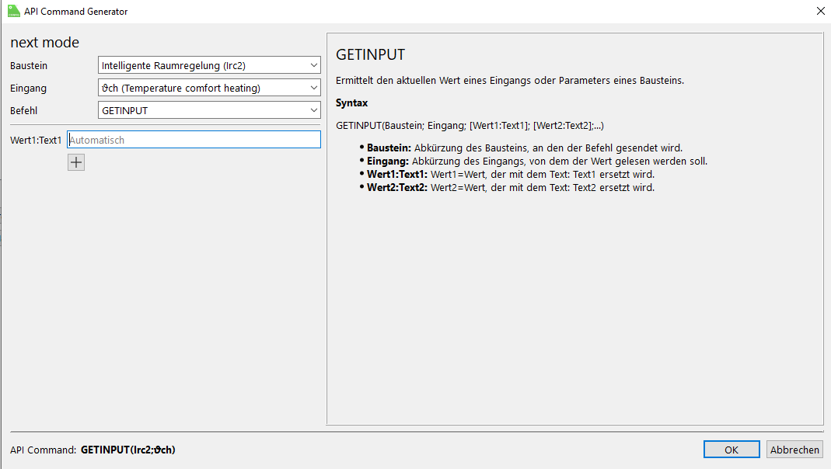Click the GETINPUT heading in help panel
This screenshot has height=469, width=831.
click(x=370, y=55)
